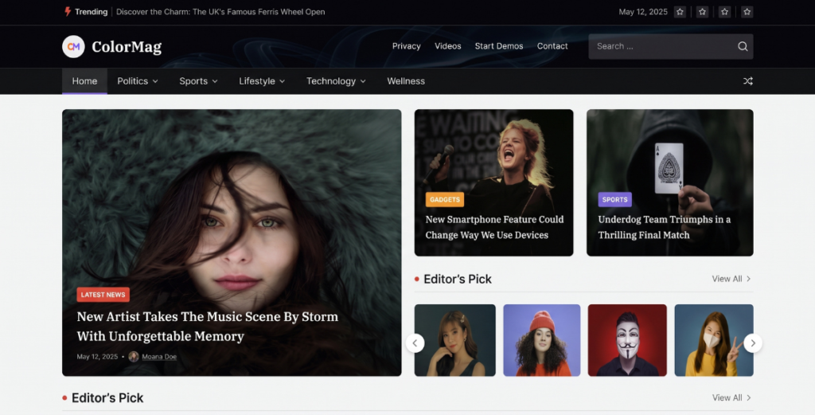Select the Home menu item
The image size is (815, 415).
pyautogui.click(x=84, y=81)
